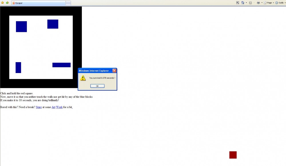Select the Escapa! browser tab
286x166 pixels.
39,3
